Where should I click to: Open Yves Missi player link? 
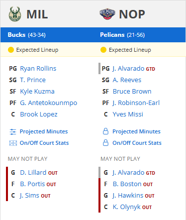(128, 114)
